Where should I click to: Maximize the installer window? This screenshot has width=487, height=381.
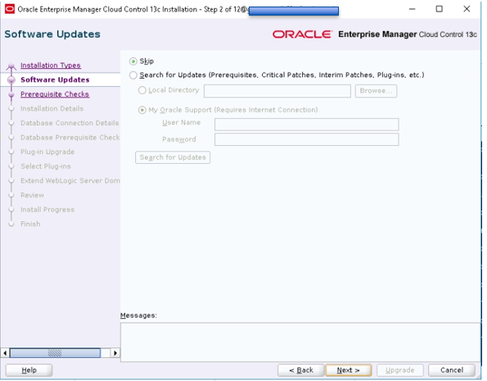pyautogui.click(x=440, y=9)
